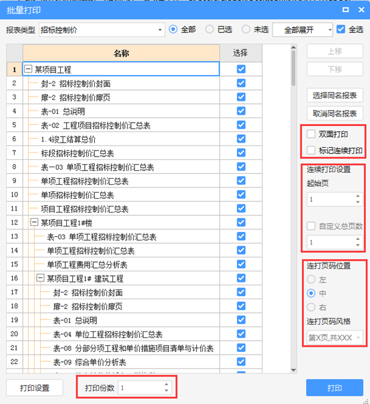This screenshot has width=370, height=404.
Task: Increase 自定义总页数 value with up arrow
Action: pyautogui.click(x=357, y=239)
